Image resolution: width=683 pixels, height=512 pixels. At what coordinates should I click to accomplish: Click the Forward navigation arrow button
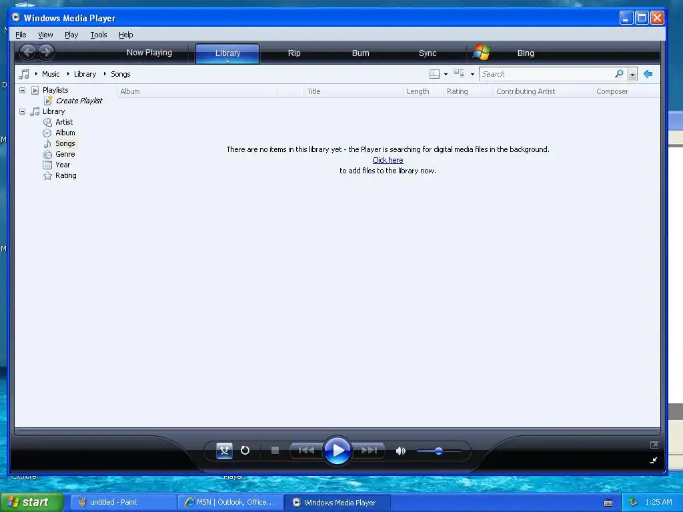pos(45,53)
